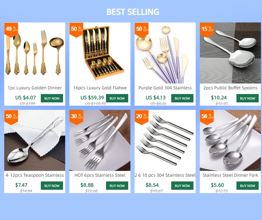Open the public buffet spoons image
The image size is (262, 220).
(x=230, y=53)
